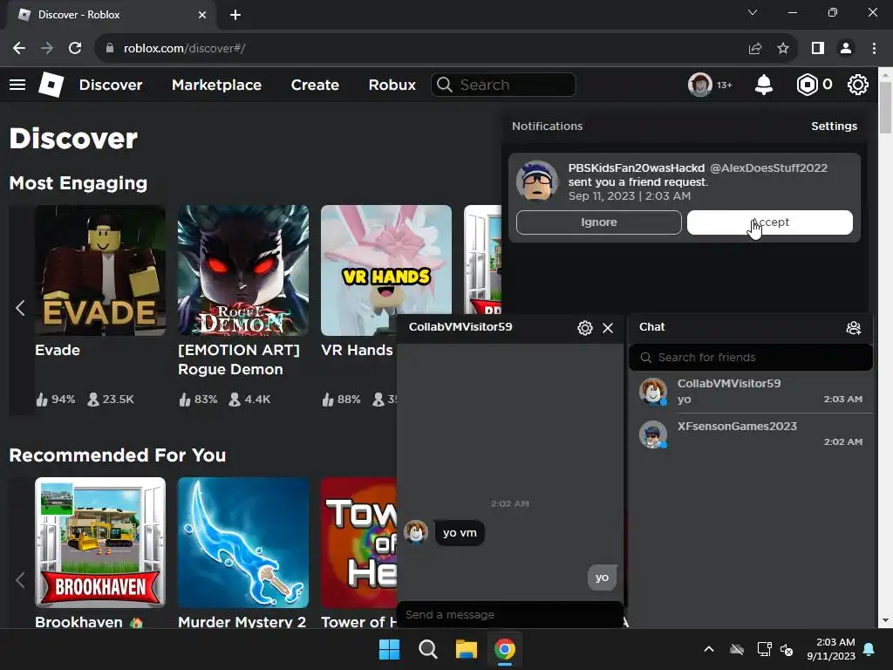The width and height of the screenshot is (893, 670).
Task: Open the hamburger navigation menu
Action: pyautogui.click(x=17, y=85)
